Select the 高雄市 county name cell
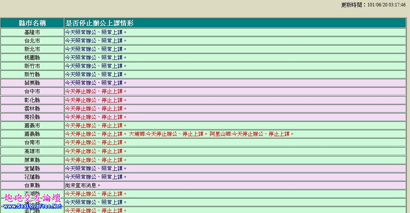Screen dimensions: 410x213 coord(32,151)
